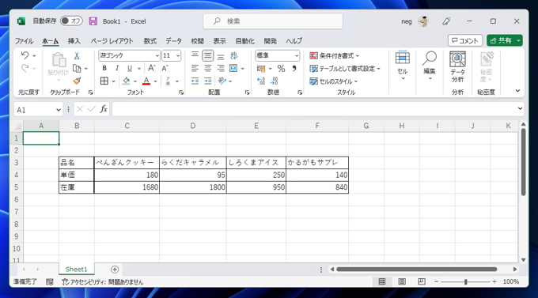Open the Name Box dropdown arrow
The height and width of the screenshot is (298, 538).
(x=59, y=110)
